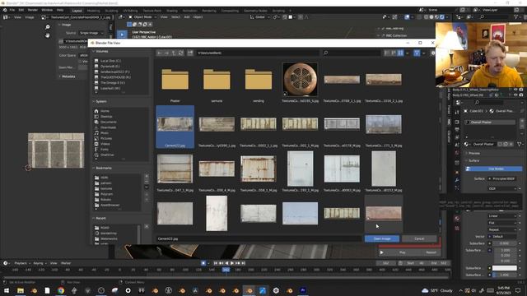Toggle auto keying record button in timeline
The height and width of the screenshot is (296, 527).
[203, 263]
